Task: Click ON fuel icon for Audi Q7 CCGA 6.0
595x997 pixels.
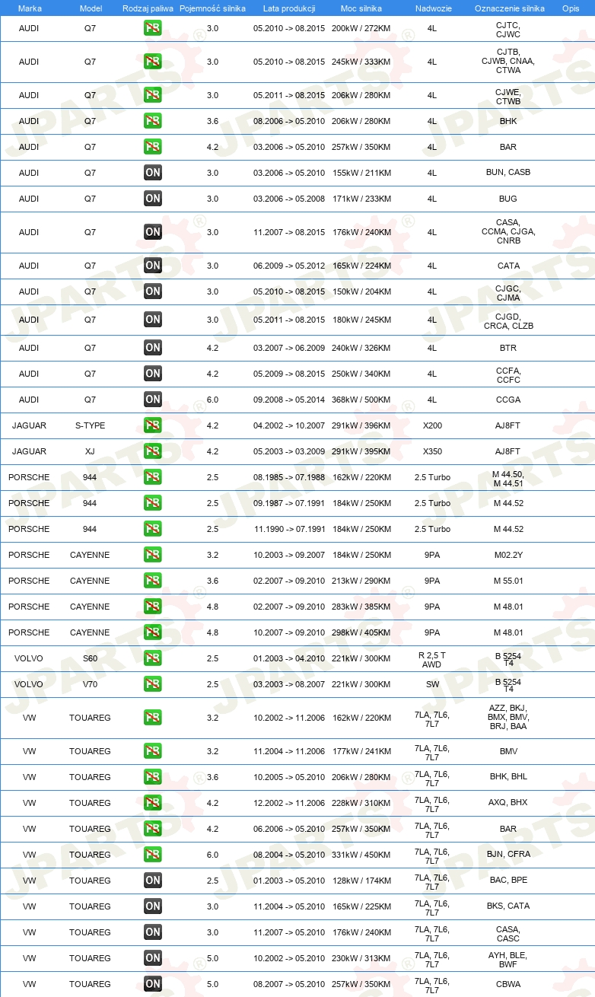Action: (x=153, y=400)
